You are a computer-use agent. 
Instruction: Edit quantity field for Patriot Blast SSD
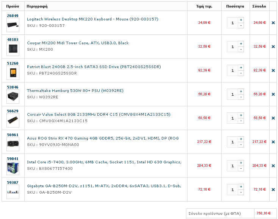tap(233, 70)
